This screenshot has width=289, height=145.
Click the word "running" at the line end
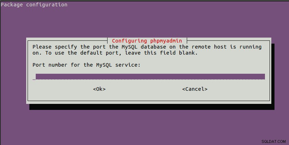250,47
